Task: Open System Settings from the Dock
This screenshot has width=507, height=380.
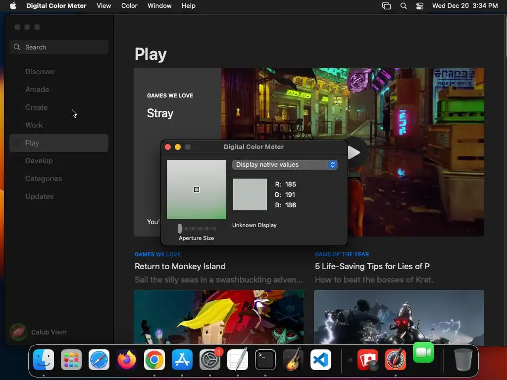Action: click(210, 360)
